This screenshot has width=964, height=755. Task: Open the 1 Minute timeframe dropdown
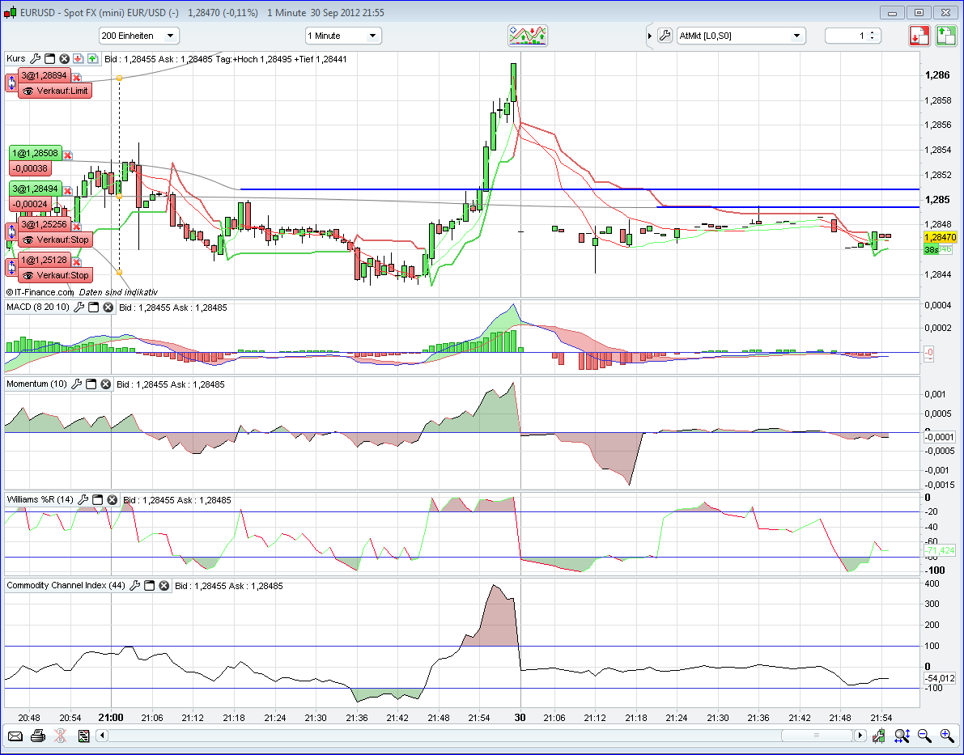[343, 36]
